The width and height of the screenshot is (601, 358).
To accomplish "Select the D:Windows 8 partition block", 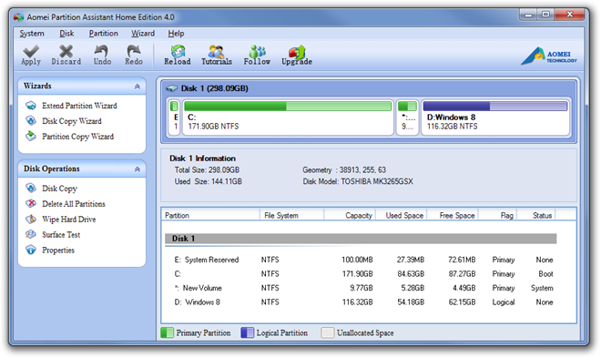I will point(495,117).
